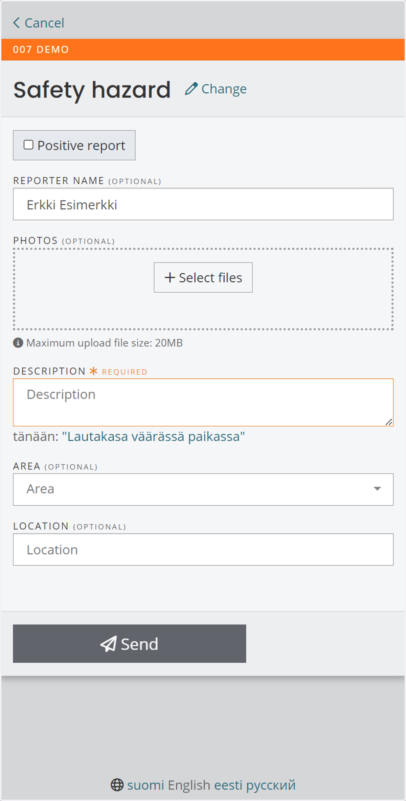The height and width of the screenshot is (801, 406).
Task: Open the Area dropdown arrow
Action: pyautogui.click(x=377, y=489)
